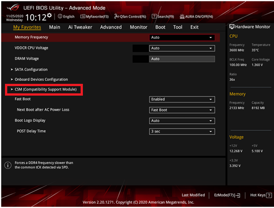Click BCLK Freq value 100.00 MHz
The height and width of the screenshot is (208, 274).
pos(238,65)
